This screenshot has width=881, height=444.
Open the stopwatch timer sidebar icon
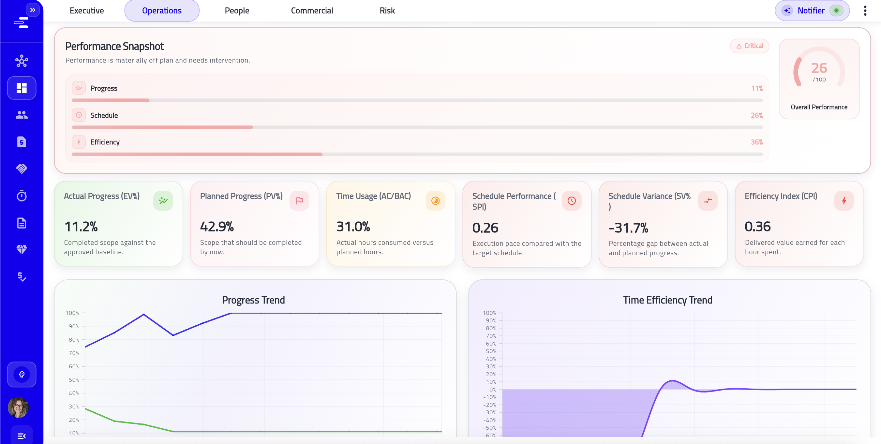pos(22,196)
